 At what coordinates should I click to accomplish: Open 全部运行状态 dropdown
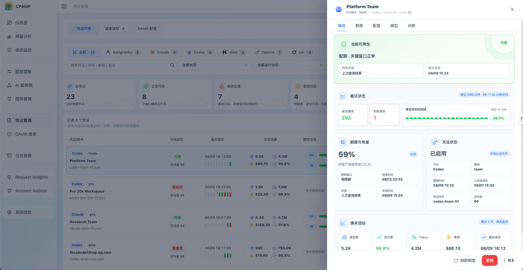coord(290,65)
